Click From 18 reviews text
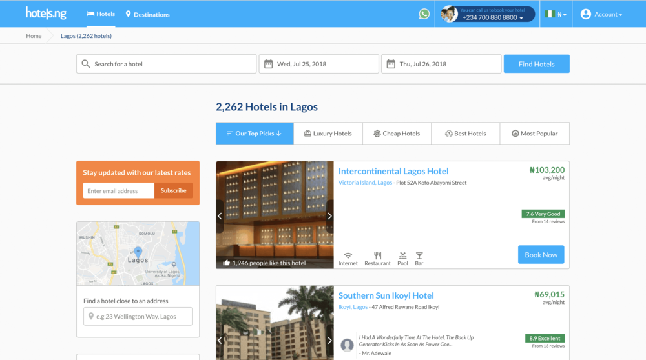The height and width of the screenshot is (360, 646). point(548,346)
